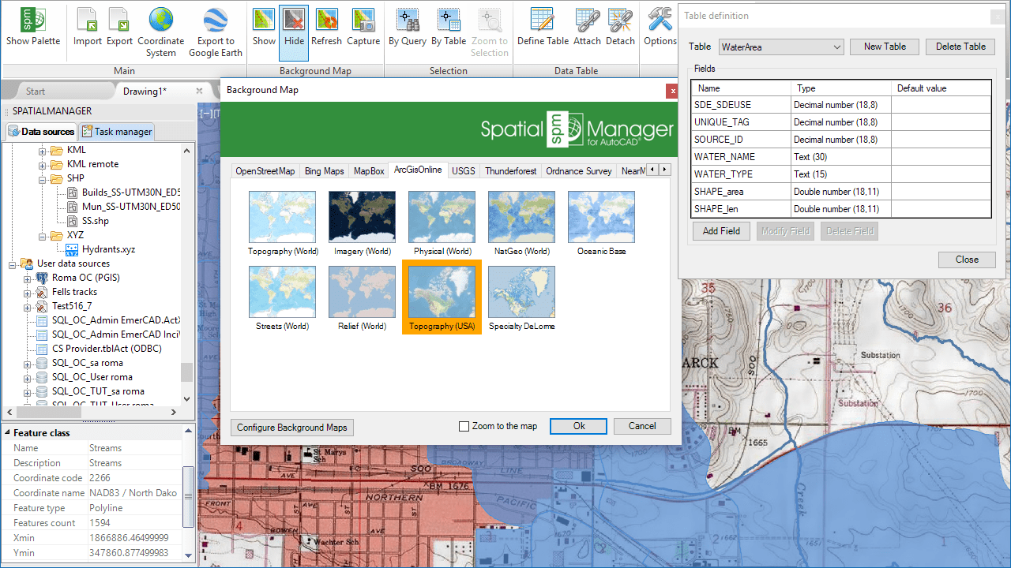Click Export to Google Earth
1011x568 pixels.
[x=216, y=32]
